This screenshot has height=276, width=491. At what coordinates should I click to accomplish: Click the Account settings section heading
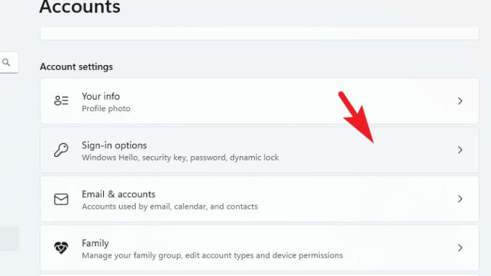pyautogui.click(x=76, y=66)
